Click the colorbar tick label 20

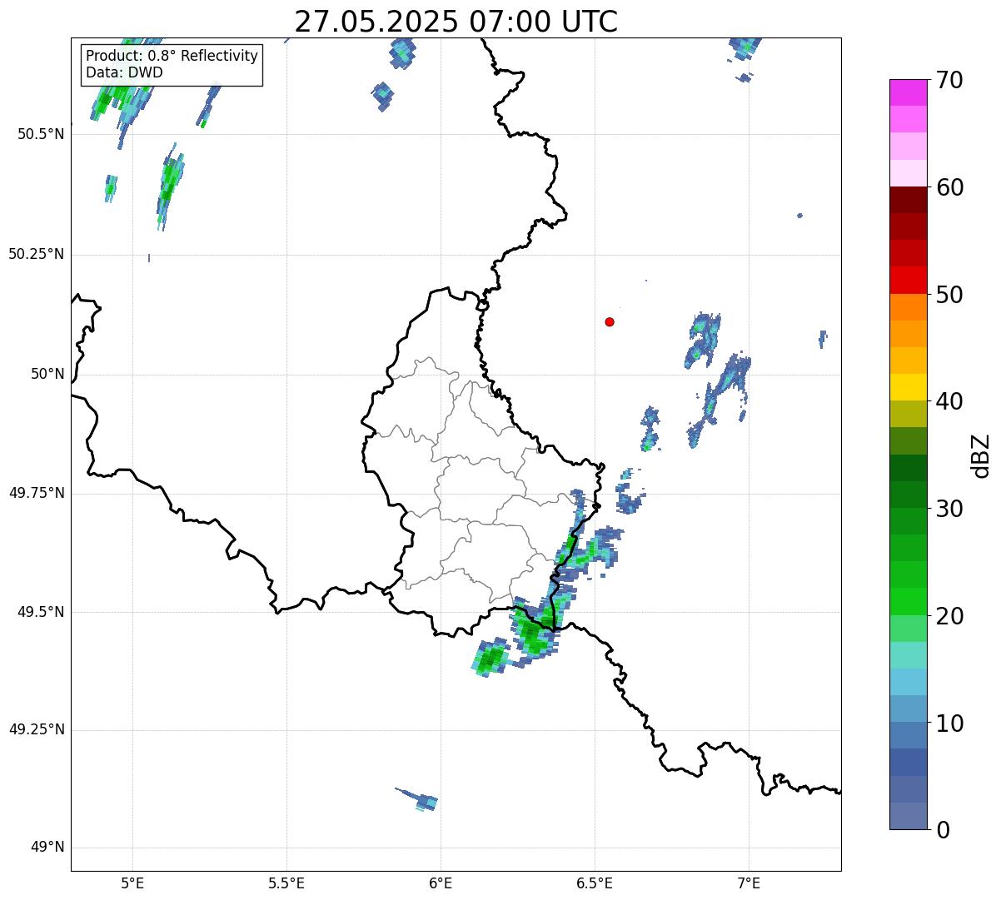click(x=949, y=616)
